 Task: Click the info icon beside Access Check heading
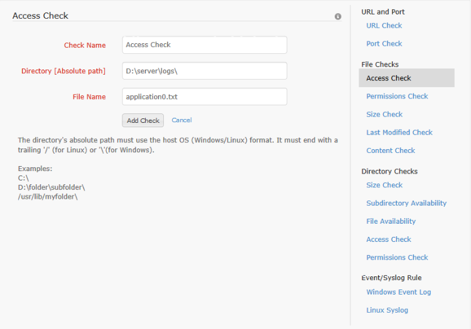pyautogui.click(x=338, y=16)
